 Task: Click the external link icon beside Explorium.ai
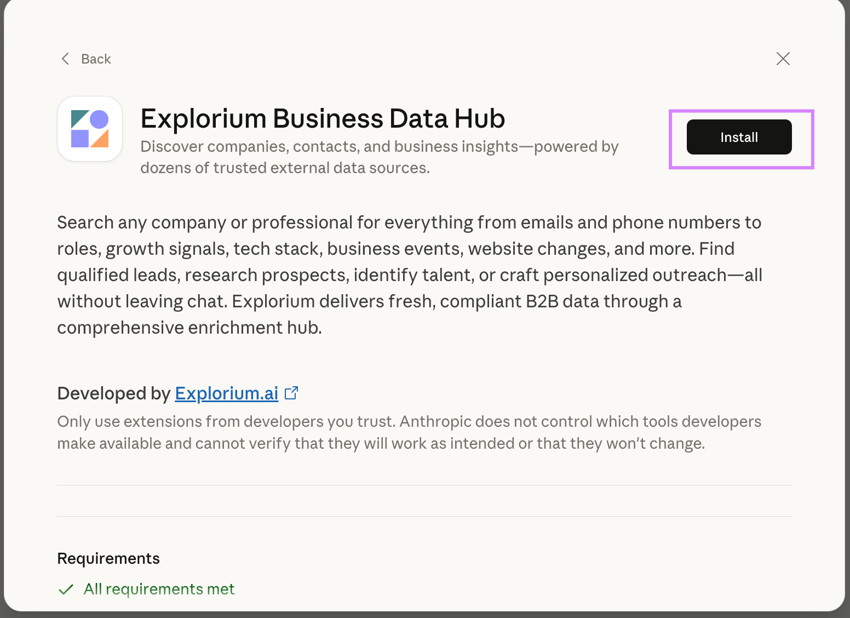click(x=292, y=392)
